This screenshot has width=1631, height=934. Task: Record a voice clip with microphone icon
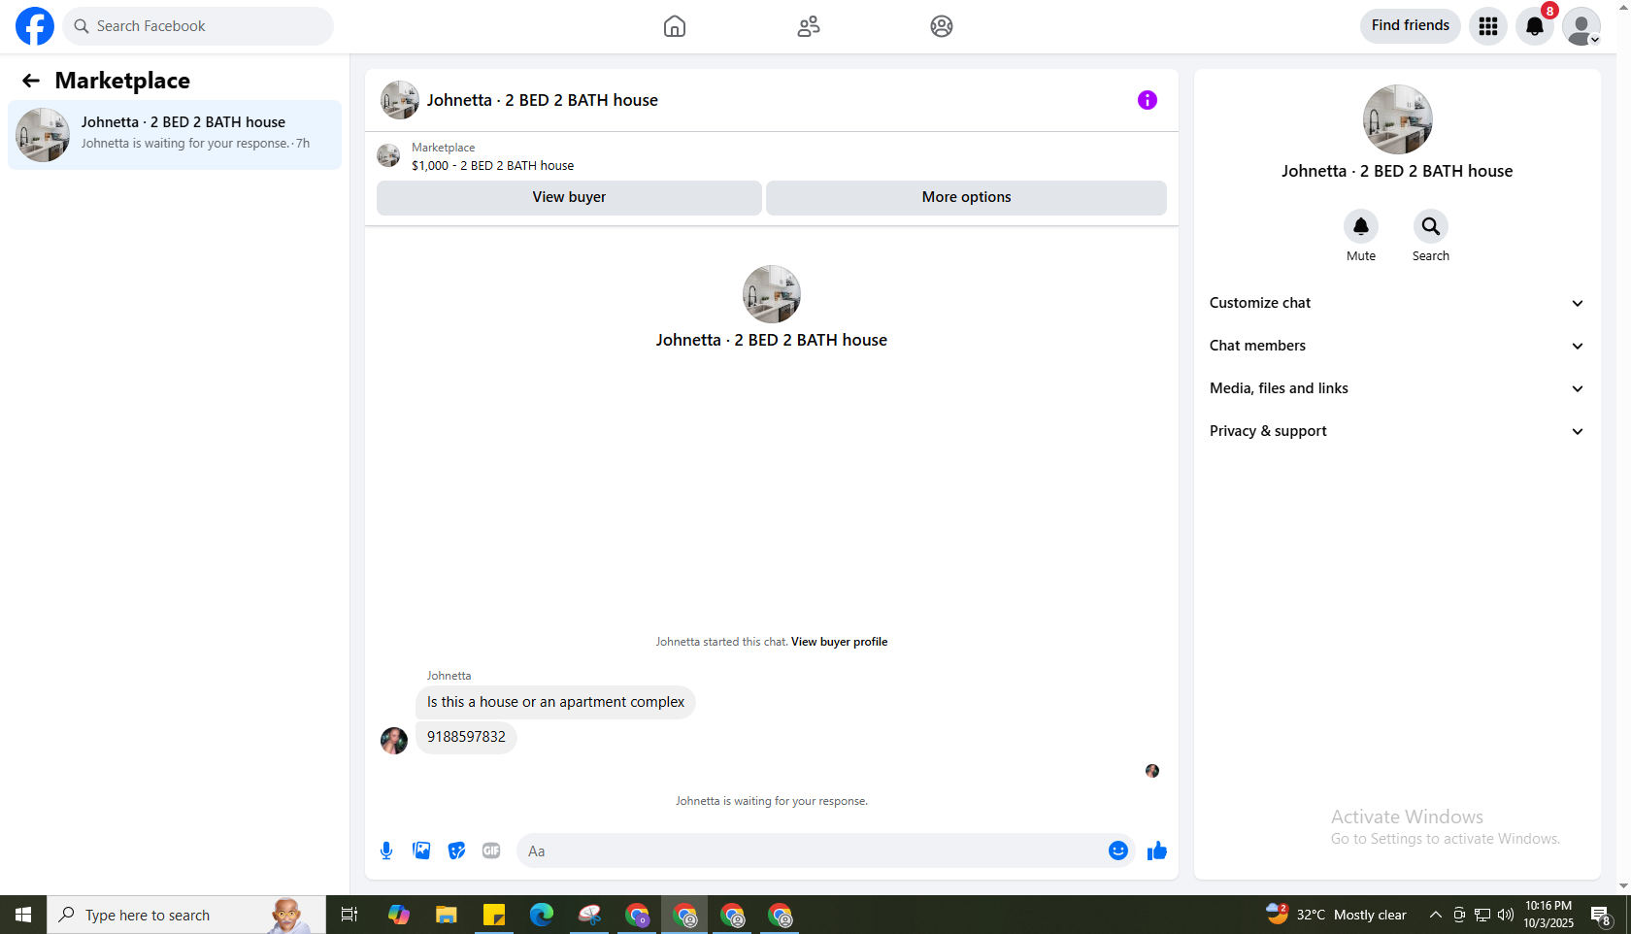(x=386, y=851)
